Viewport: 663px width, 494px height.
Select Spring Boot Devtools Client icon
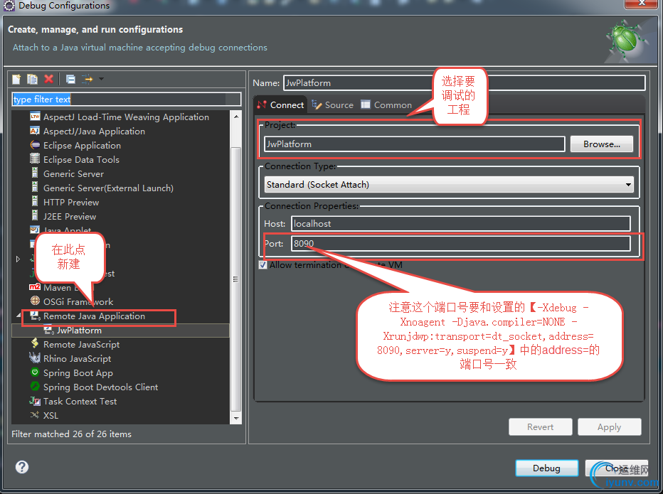point(35,387)
